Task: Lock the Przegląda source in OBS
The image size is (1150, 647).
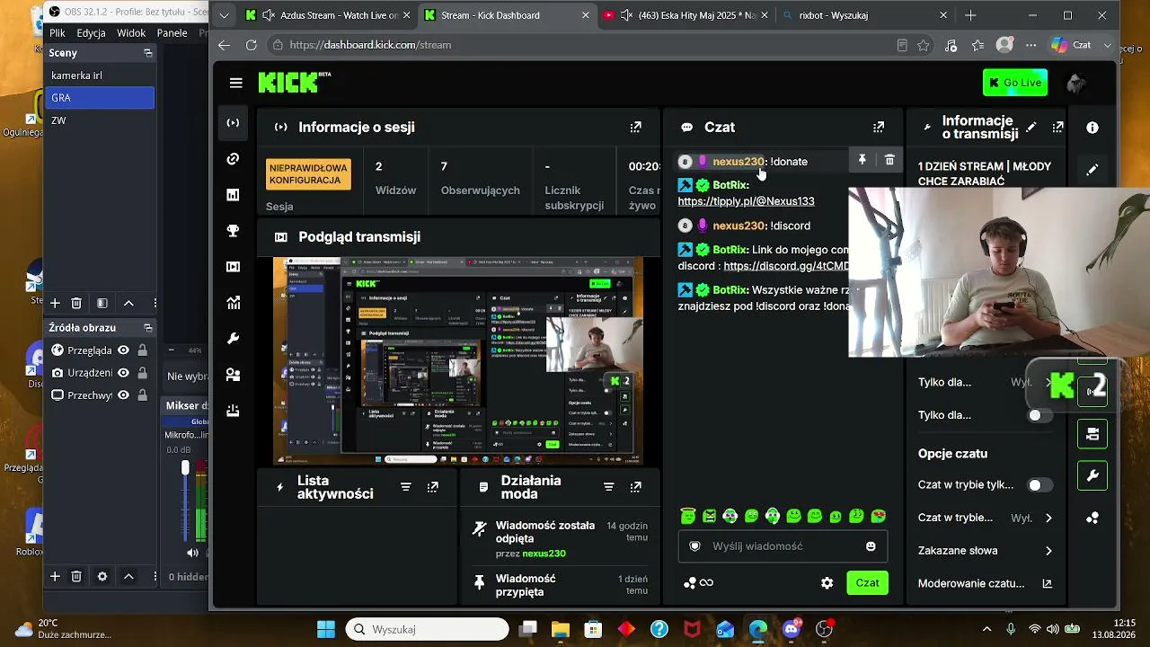Action: pyautogui.click(x=144, y=350)
